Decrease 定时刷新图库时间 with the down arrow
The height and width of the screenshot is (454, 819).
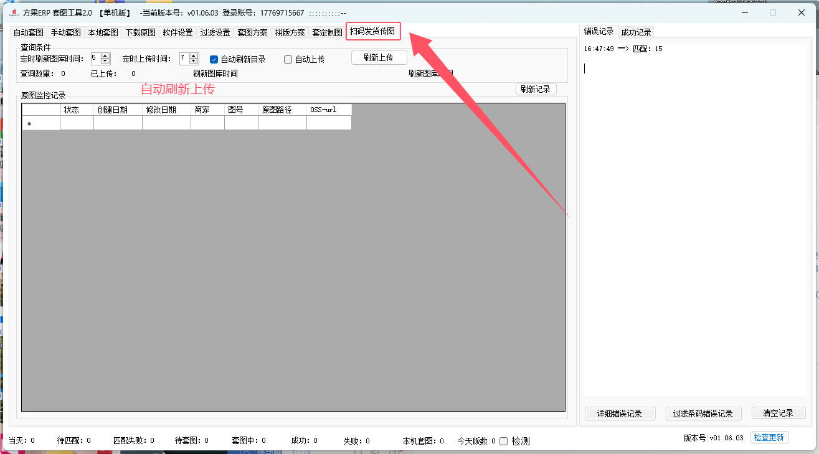point(105,61)
